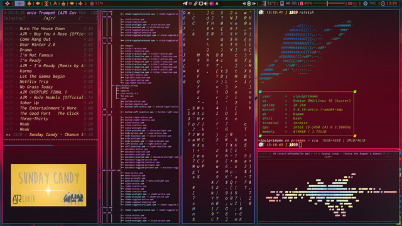Open the Telegram tray icon
The width and height of the screenshot is (402, 226).
pos(185,3)
